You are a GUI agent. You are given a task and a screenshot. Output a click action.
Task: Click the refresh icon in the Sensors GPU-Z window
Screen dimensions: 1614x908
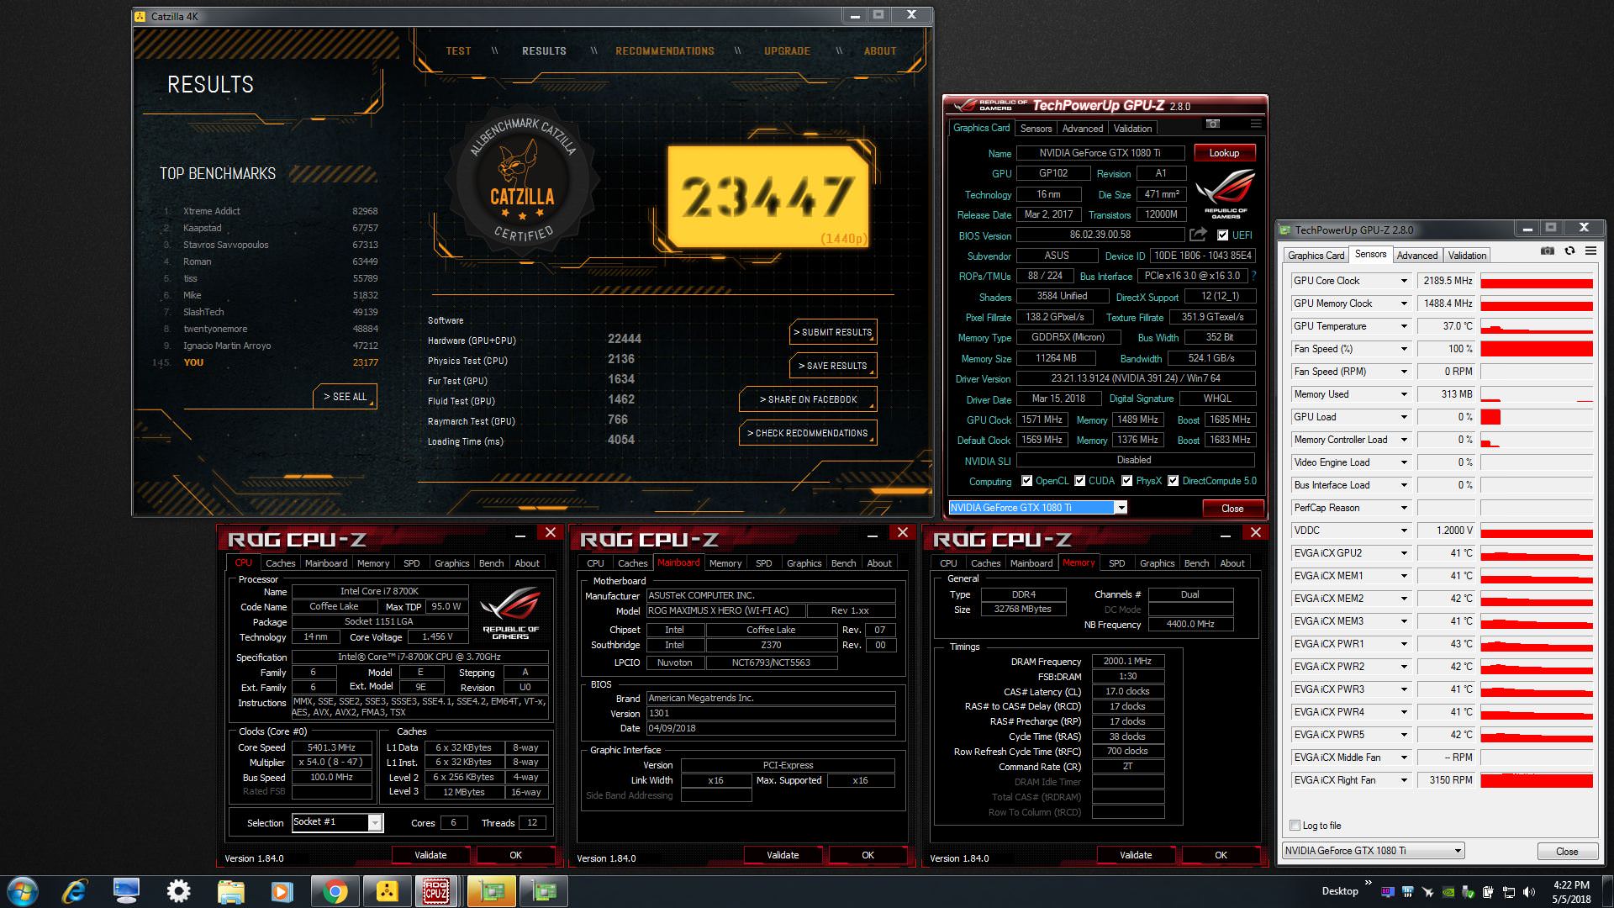(x=1569, y=251)
